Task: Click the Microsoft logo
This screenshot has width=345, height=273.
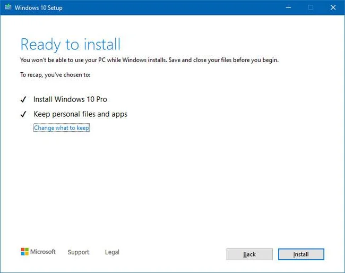Action: click(x=38, y=252)
